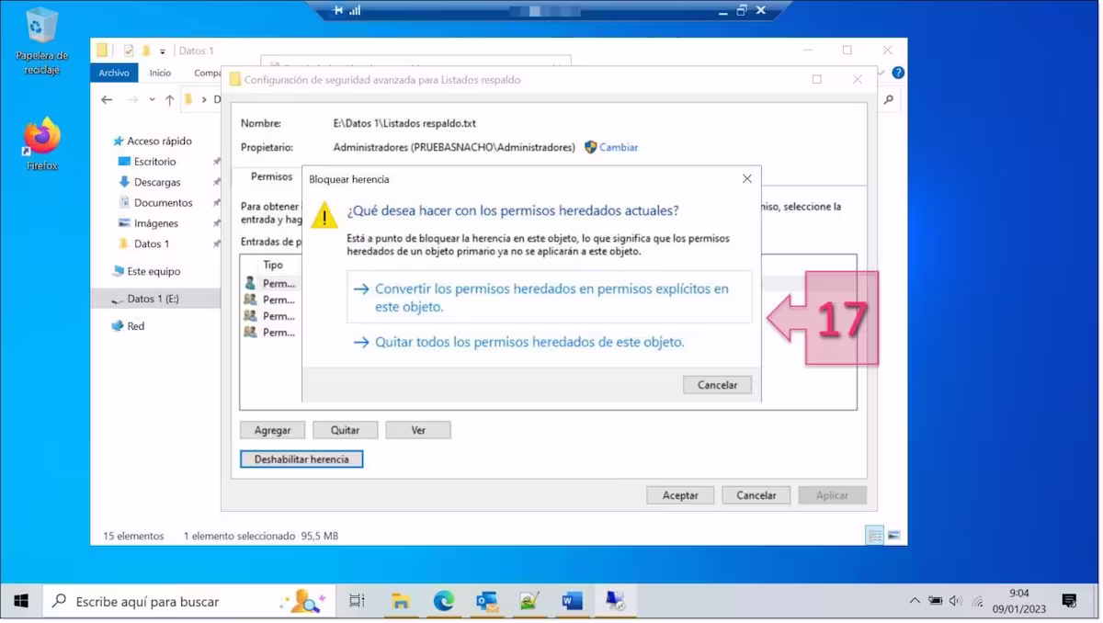Click Aceptar in advanced security window
1103x623 pixels.
coord(680,495)
